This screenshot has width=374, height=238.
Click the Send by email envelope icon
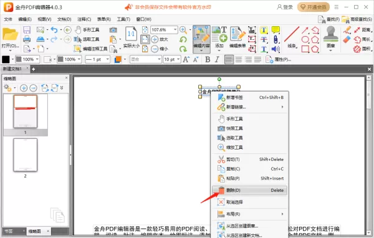[41, 30]
